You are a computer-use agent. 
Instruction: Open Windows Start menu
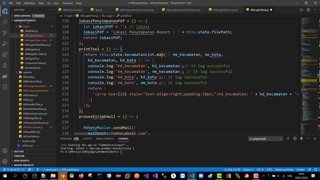pyautogui.click(x=4, y=175)
